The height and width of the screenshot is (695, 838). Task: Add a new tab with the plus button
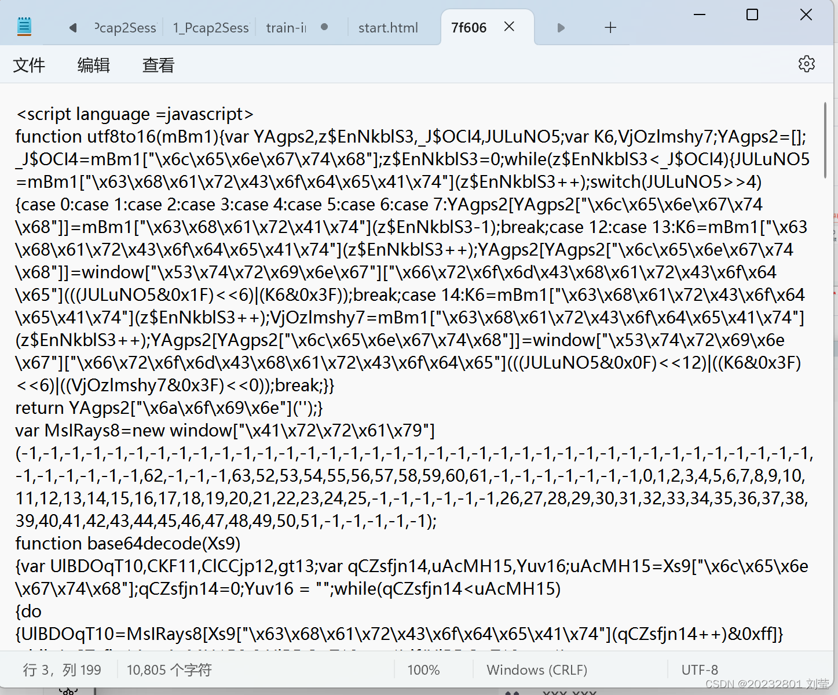click(x=610, y=28)
